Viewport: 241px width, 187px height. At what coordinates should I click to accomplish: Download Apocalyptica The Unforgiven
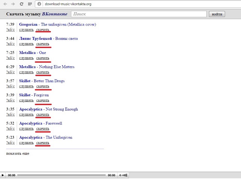(x=43, y=143)
